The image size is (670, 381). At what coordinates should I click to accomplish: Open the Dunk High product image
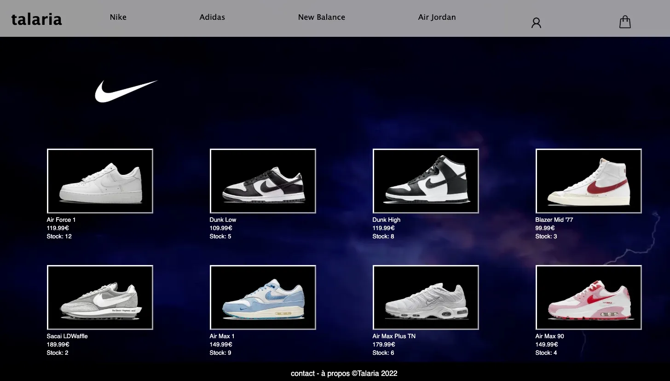426,181
